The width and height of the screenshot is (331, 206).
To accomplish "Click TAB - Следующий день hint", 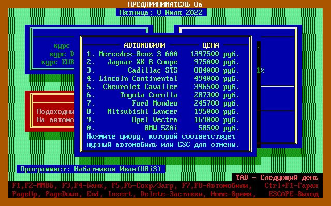I will pyautogui.click(x=277, y=177).
